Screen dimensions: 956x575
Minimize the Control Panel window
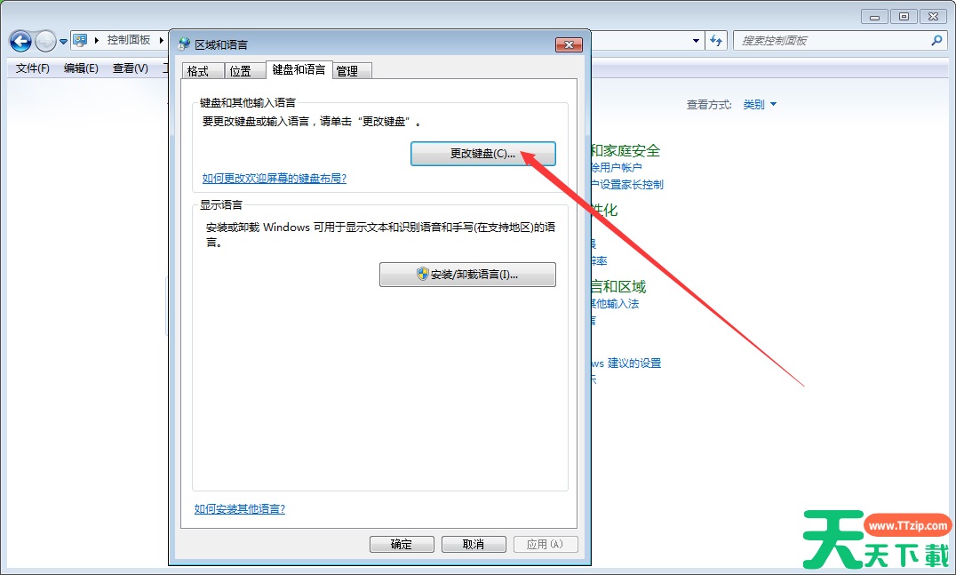tap(874, 17)
